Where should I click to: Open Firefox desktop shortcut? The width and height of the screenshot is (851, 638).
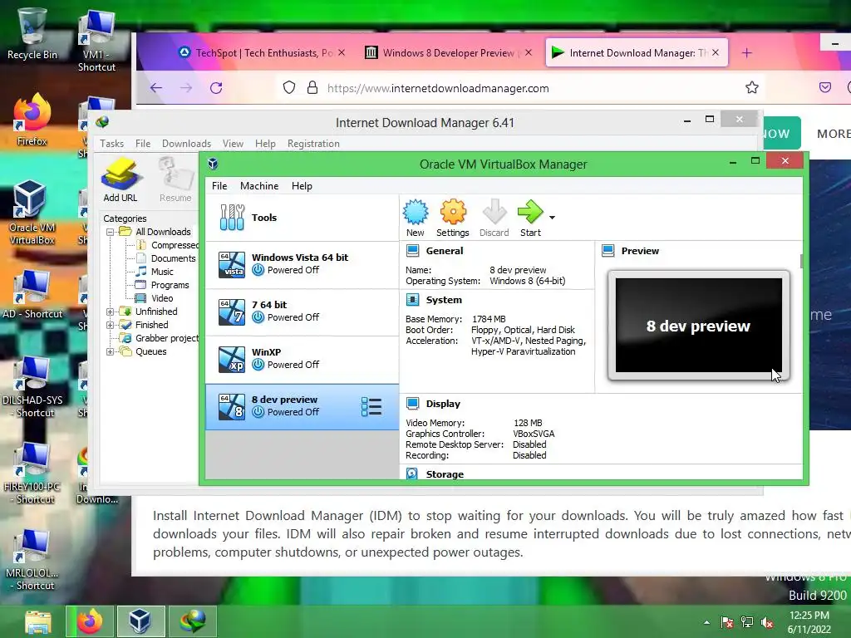[32, 120]
